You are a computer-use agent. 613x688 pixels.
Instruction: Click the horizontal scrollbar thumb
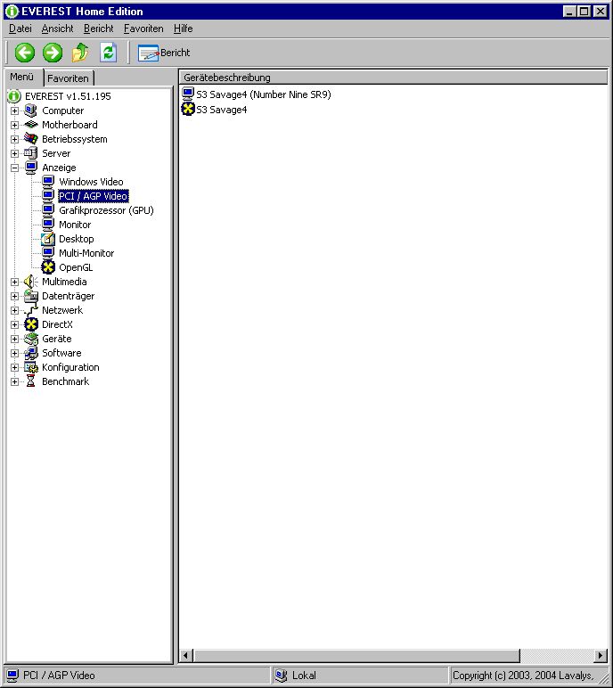356,656
